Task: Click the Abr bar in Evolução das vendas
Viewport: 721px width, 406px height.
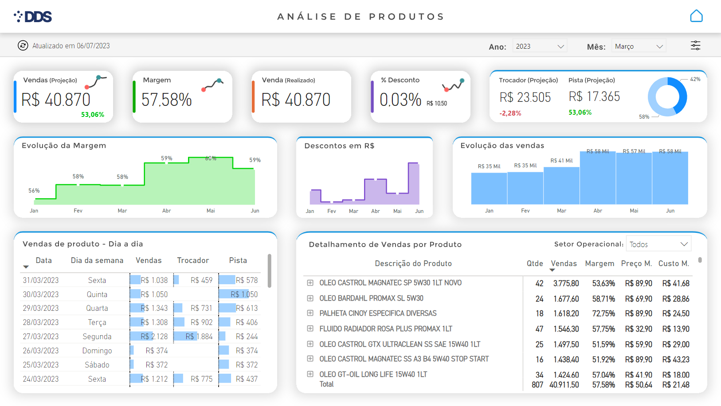Action: (x=598, y=178)
